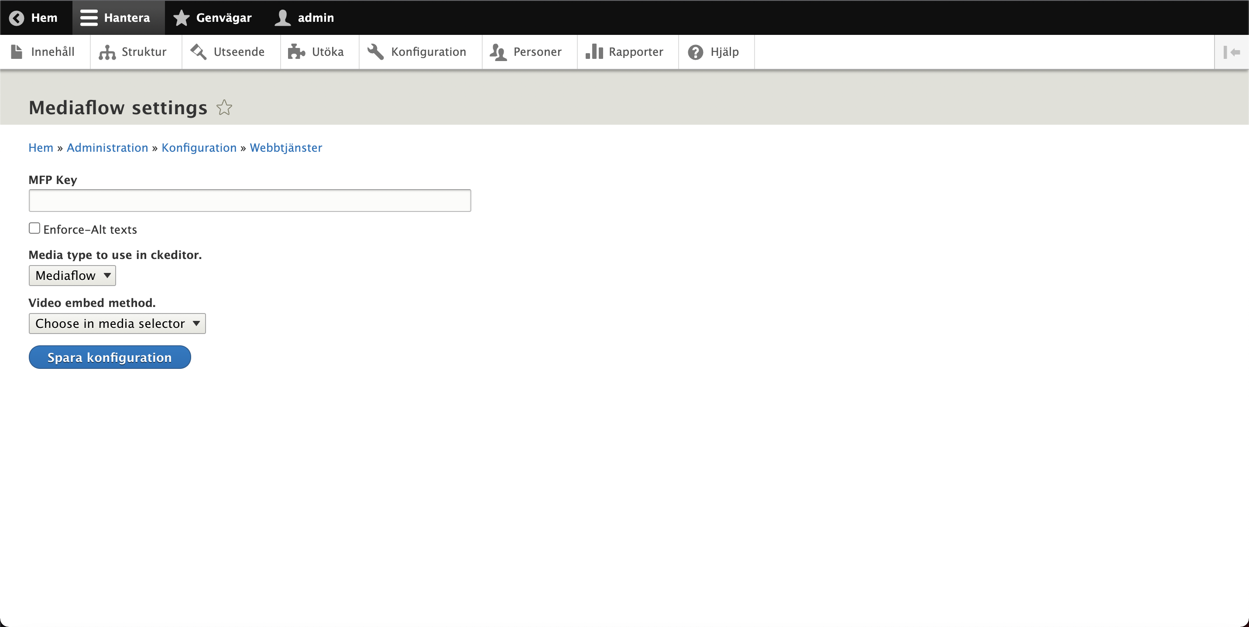Viewport: 1249px width, 627px height.
Task: Click the Genvägar star icon
Action: click(182, 18)
